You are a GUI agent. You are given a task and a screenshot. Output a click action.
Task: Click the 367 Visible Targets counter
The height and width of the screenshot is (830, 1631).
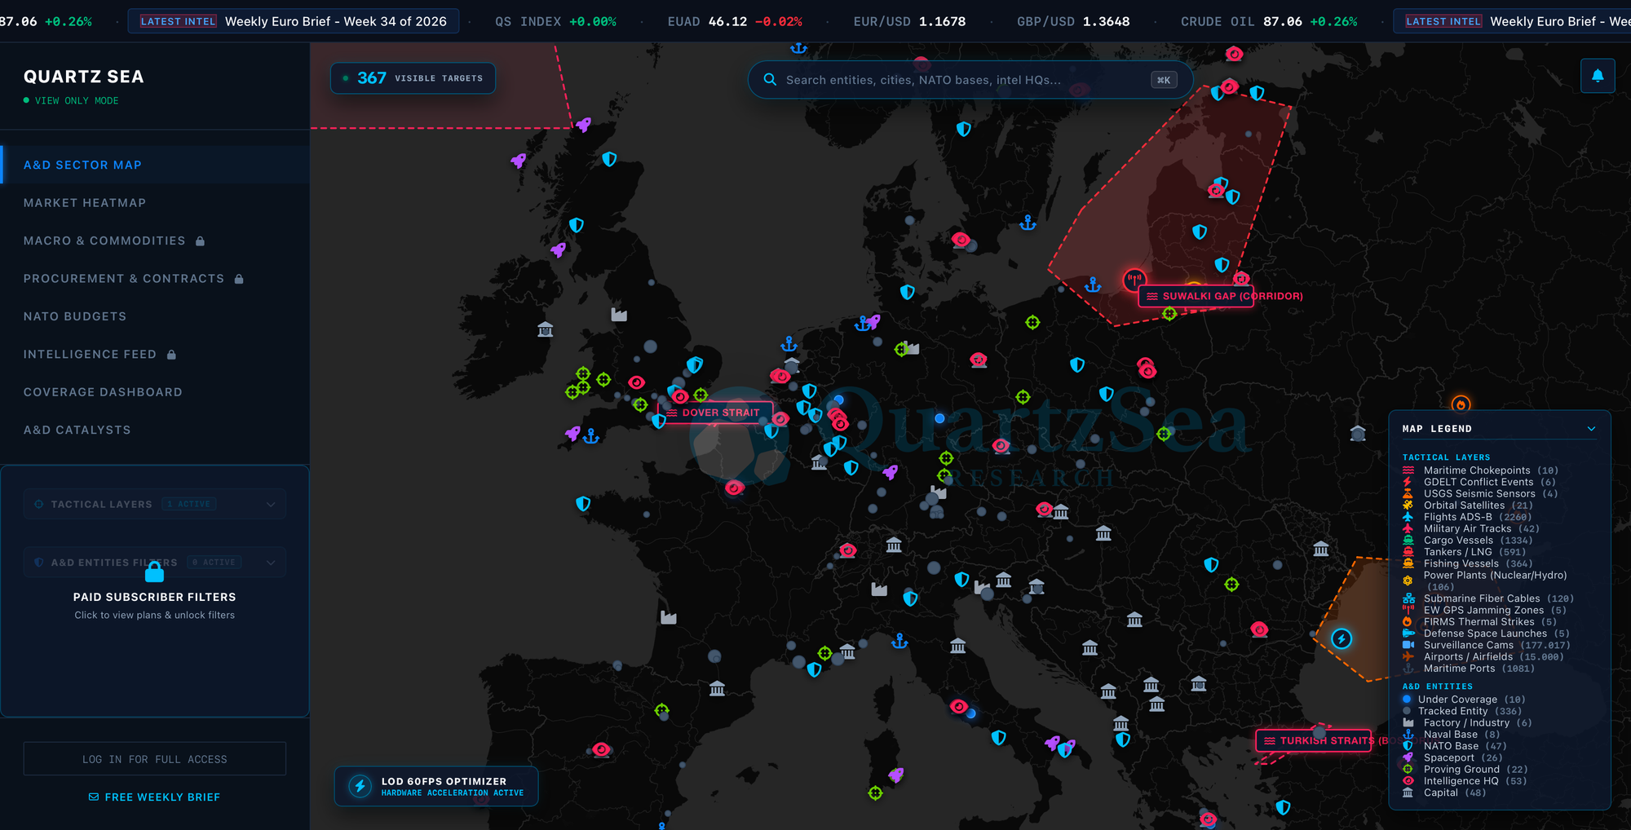point(413,78)
